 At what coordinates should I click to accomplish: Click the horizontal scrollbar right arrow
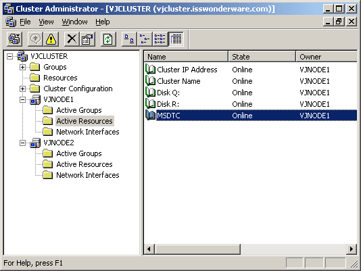(351, 249)
